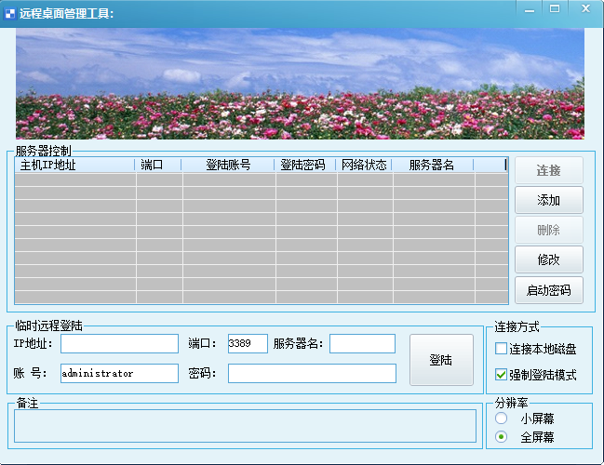The width and height of the screenshot is (604, 465).
Task: Click the 服务器名 column header
Action: [x=432, y=166]
